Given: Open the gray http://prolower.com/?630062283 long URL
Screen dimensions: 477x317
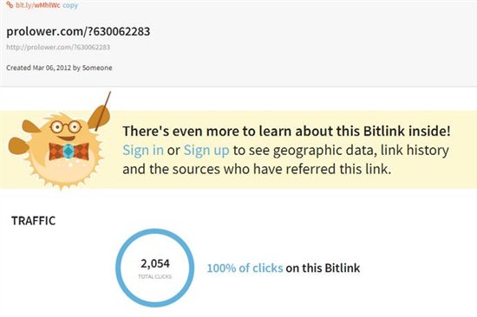Looking at the screenshot, I should click(x=58, y=47).
